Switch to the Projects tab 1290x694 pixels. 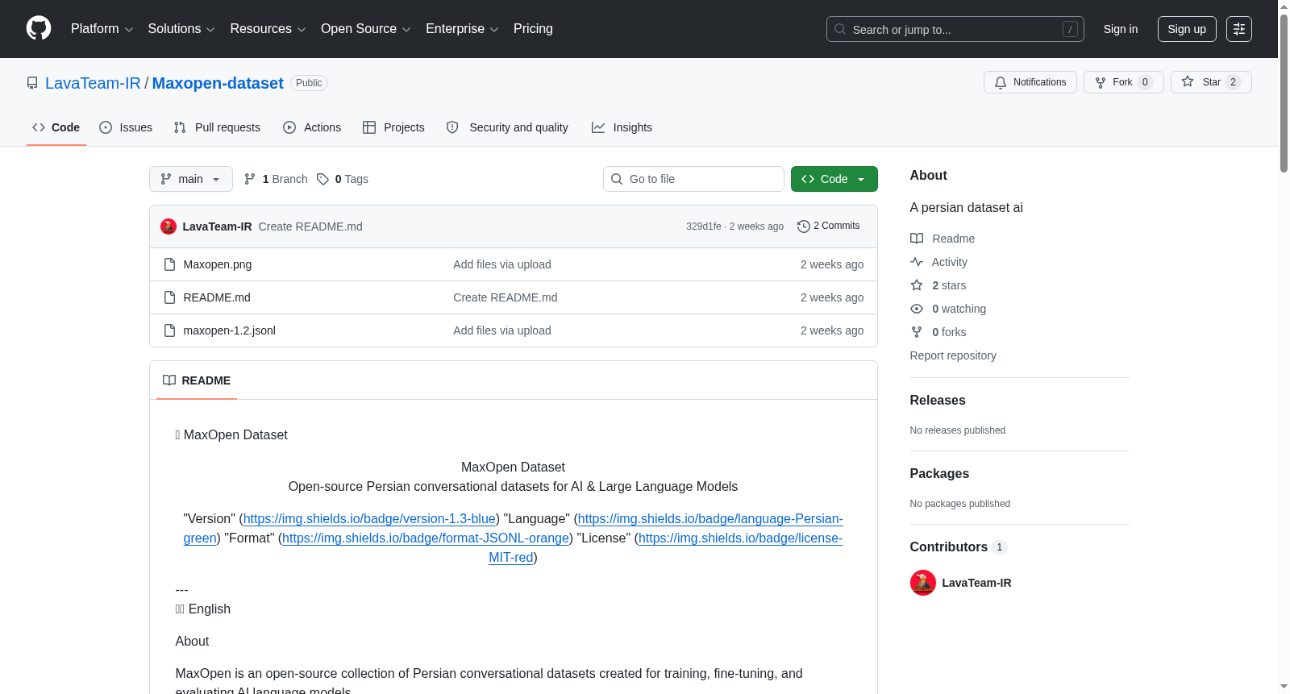pos(393,127)
